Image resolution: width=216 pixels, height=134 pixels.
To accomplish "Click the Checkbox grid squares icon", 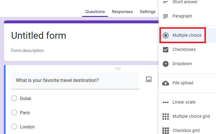I will (166, 130).
